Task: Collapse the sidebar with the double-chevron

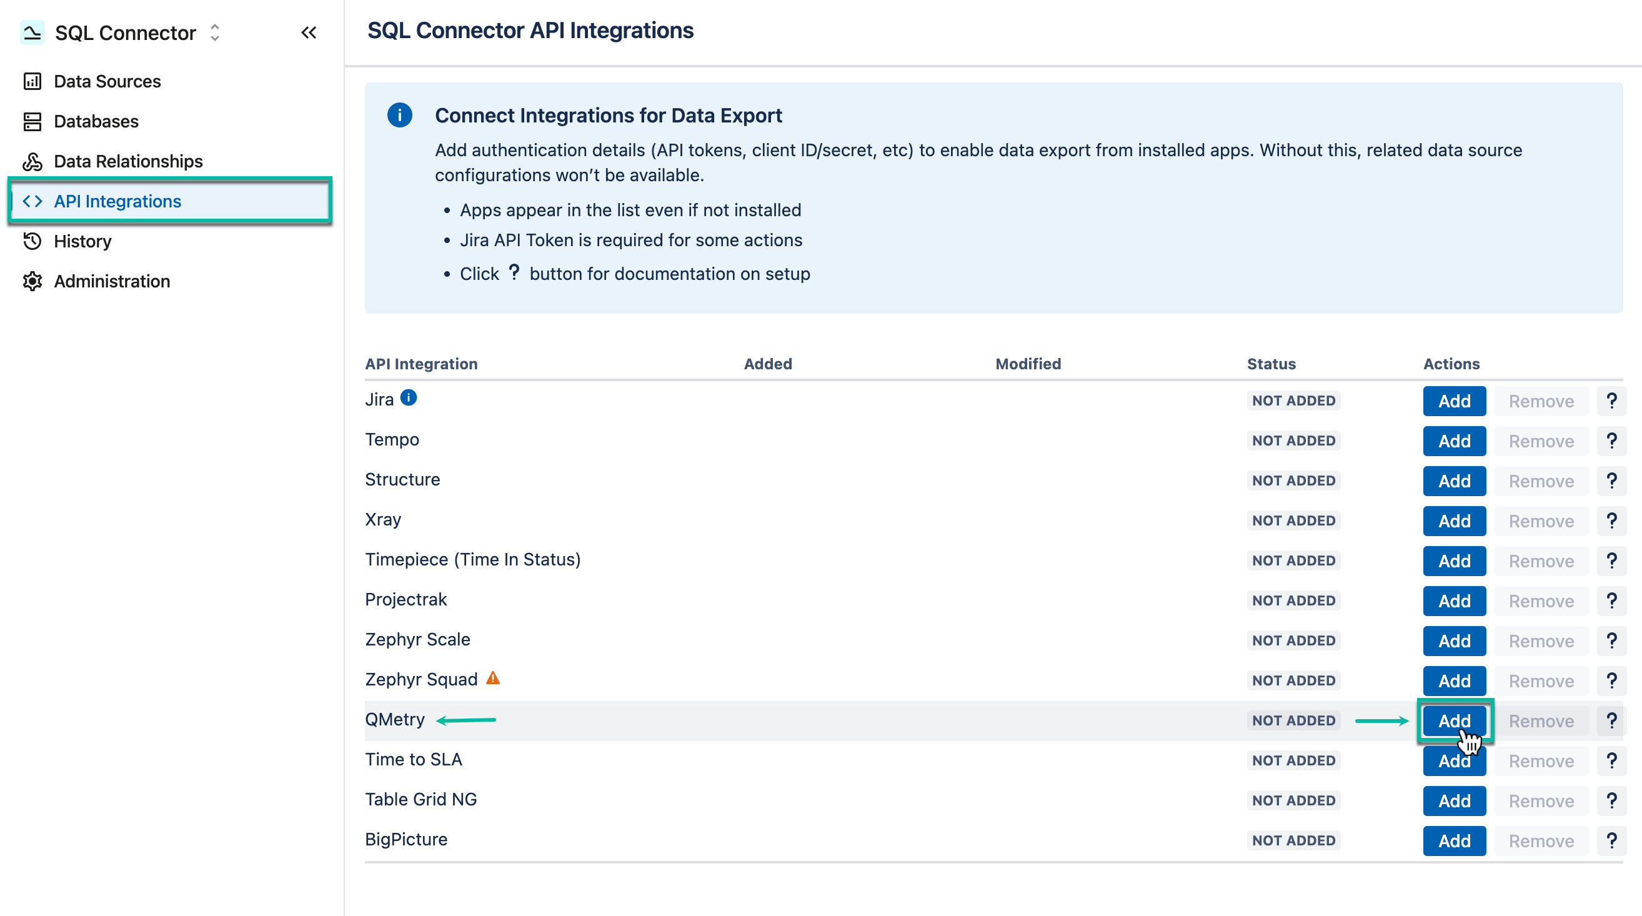Action: [309, 32]
